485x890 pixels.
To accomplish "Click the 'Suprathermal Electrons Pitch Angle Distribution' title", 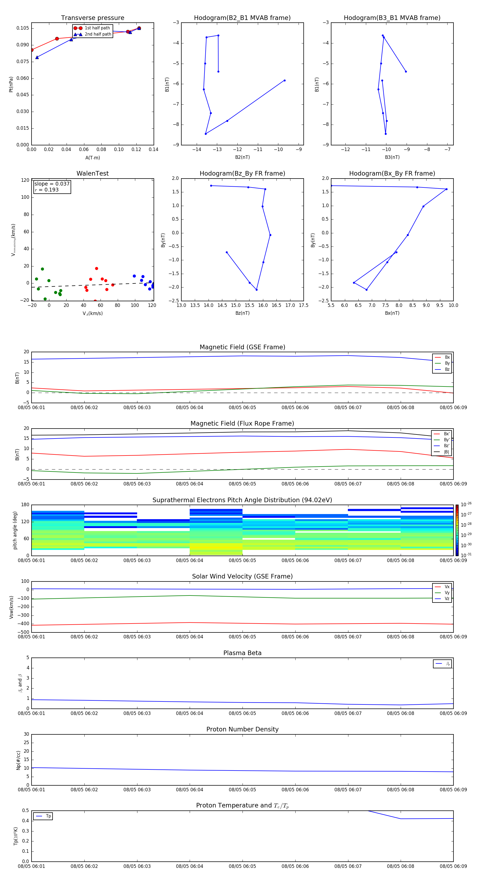I will [x=242, y=500].
